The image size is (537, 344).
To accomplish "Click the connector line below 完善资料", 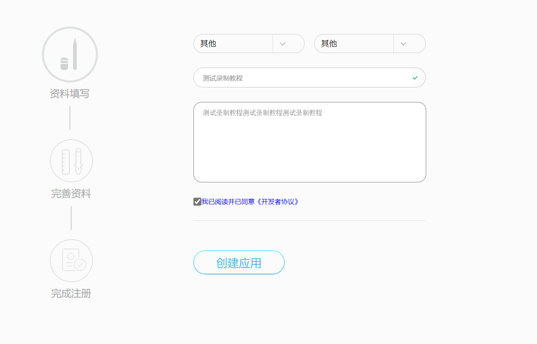I will click(x=71, y=218).
